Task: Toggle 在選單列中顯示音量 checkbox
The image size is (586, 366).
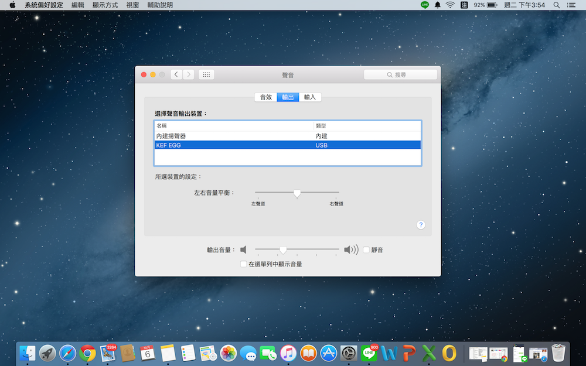Action: (x=244, y=264)
